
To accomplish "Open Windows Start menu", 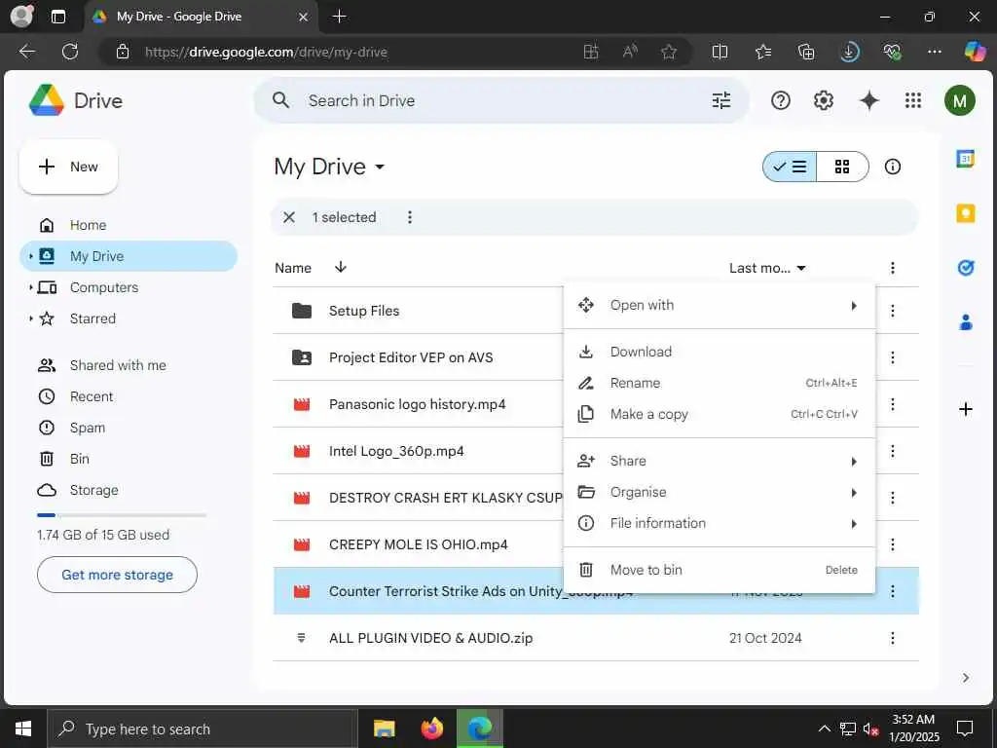I will [x=23, y=729].
